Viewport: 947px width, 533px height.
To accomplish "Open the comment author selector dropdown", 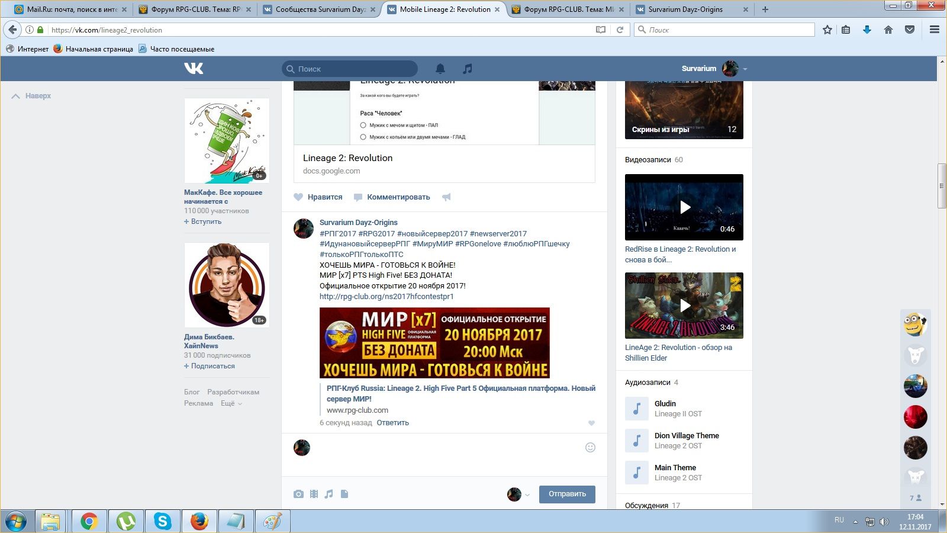I will coord(518,495).
